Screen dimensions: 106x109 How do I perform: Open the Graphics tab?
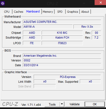(73, 12)
